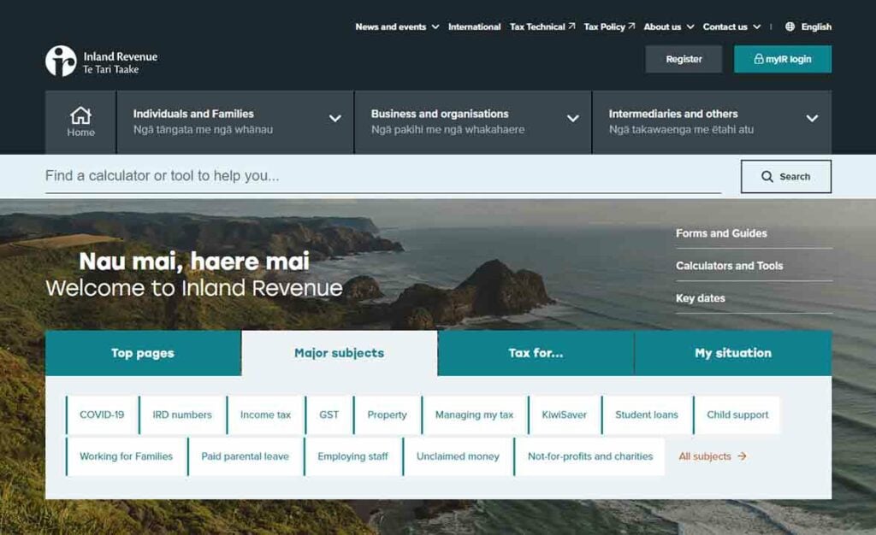Open the Unclaimed money subject
The height and width of the screenshot is (535, 876).
(458, 456)
